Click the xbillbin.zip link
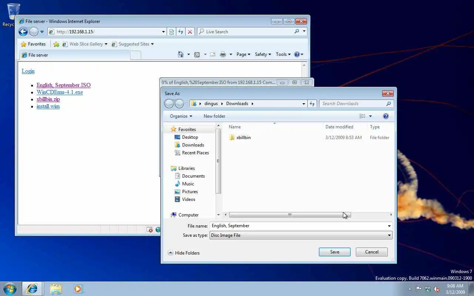474x296 pixels. click(x=48, y=99)
